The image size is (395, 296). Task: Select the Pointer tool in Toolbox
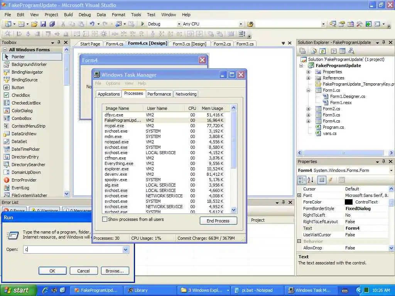coord(32,57)
